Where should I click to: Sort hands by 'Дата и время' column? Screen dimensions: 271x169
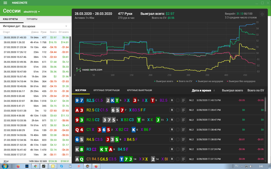(201, 90)
